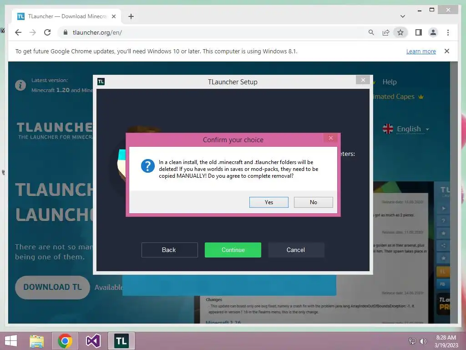Bookmark this tab with the star

pos(400,32)
